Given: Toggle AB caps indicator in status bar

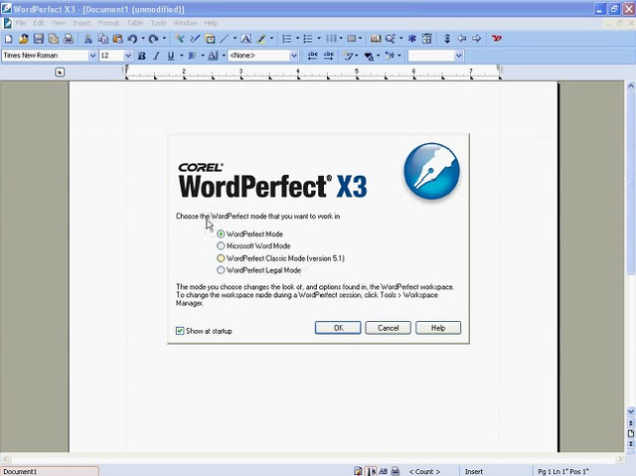Looking at the screenshot, I should tap(383, 471).
